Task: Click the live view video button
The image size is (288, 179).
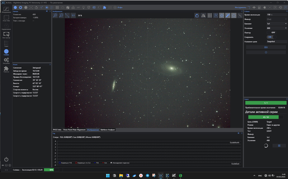Action: [x=265, y=47]
